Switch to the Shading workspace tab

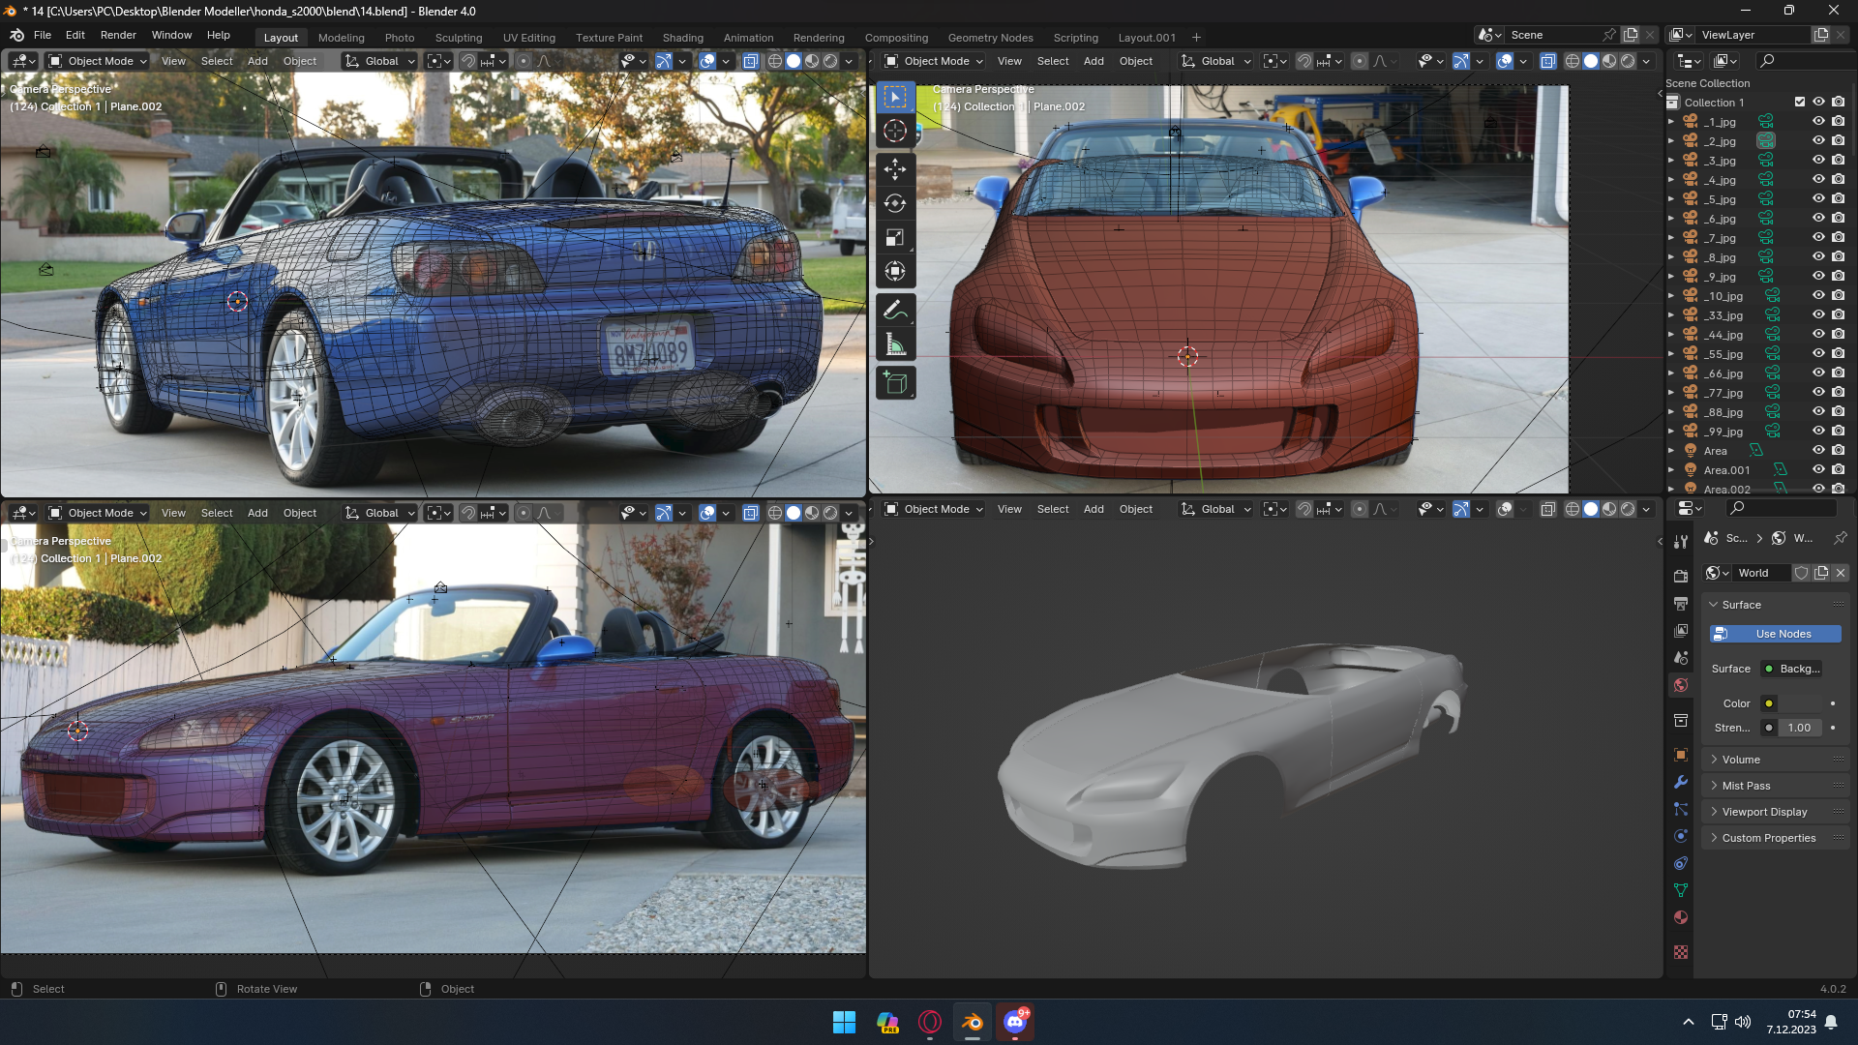(x=682, y=38)
